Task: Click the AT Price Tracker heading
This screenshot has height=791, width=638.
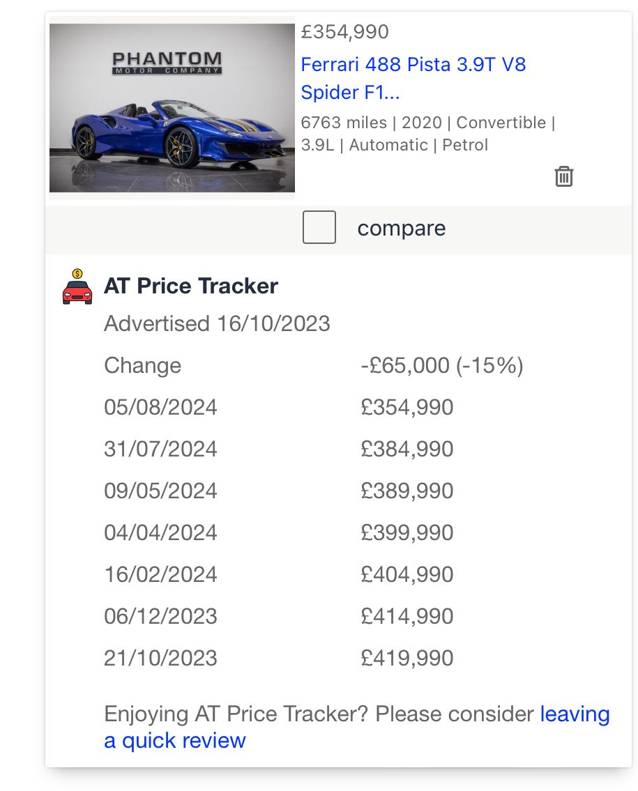Action: (191, 286)
